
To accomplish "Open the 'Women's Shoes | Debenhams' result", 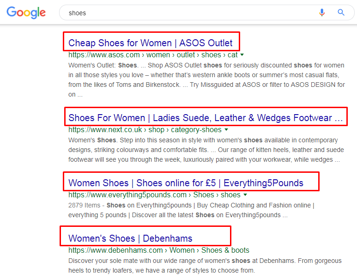I will pyautogui.click(x=130, y=238).
